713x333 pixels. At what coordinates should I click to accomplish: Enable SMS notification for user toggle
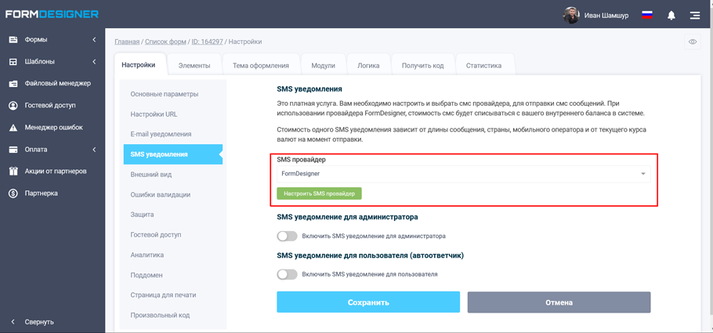point(287,274)
